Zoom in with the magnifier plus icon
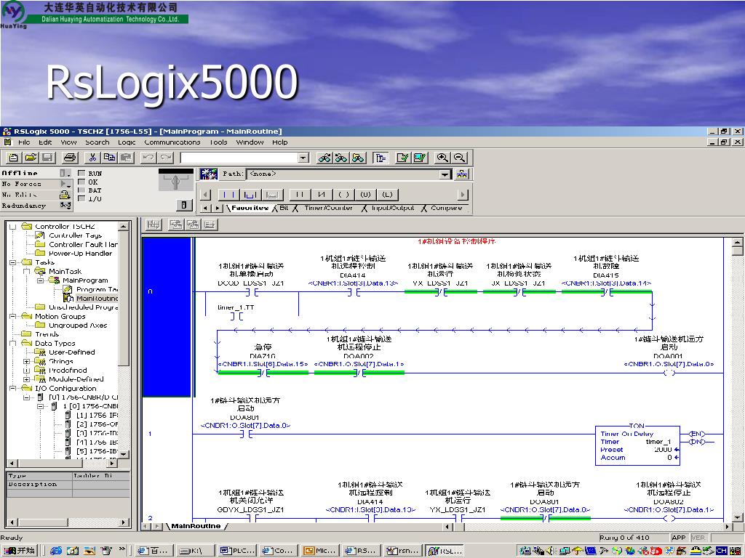The height and width of the screenshot is (558, 745). pyautogui.click(x=442, y=158)
